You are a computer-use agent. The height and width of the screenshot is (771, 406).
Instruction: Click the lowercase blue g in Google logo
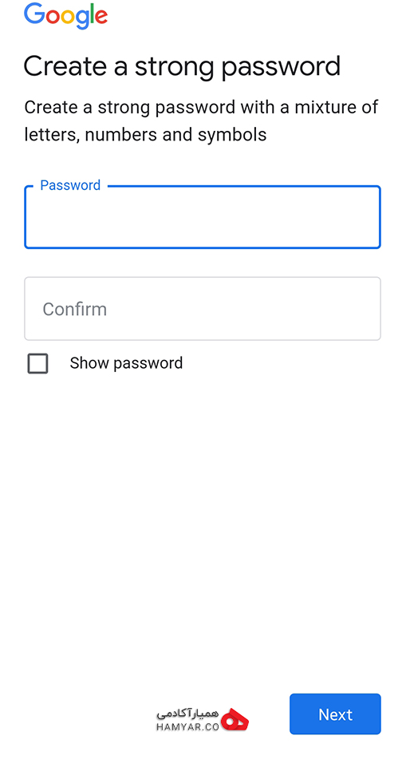pyautogui.click(x=81, y=20)
